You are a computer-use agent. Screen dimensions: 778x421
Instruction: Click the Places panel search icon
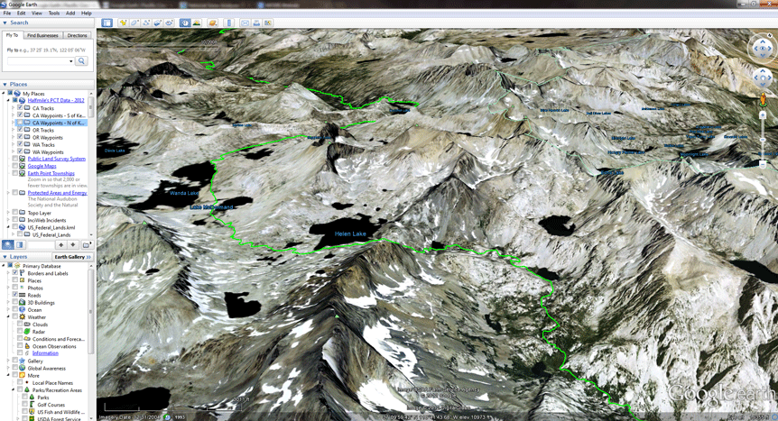8,244
